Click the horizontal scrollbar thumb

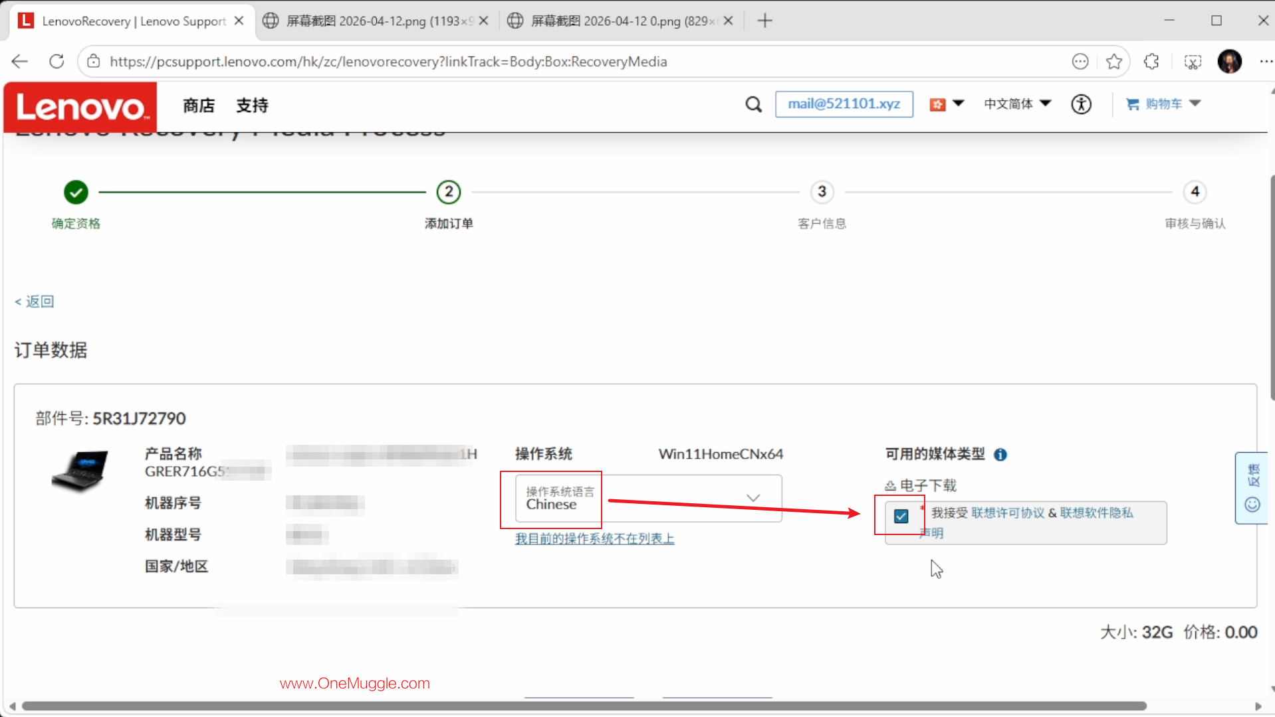(584, 706)
